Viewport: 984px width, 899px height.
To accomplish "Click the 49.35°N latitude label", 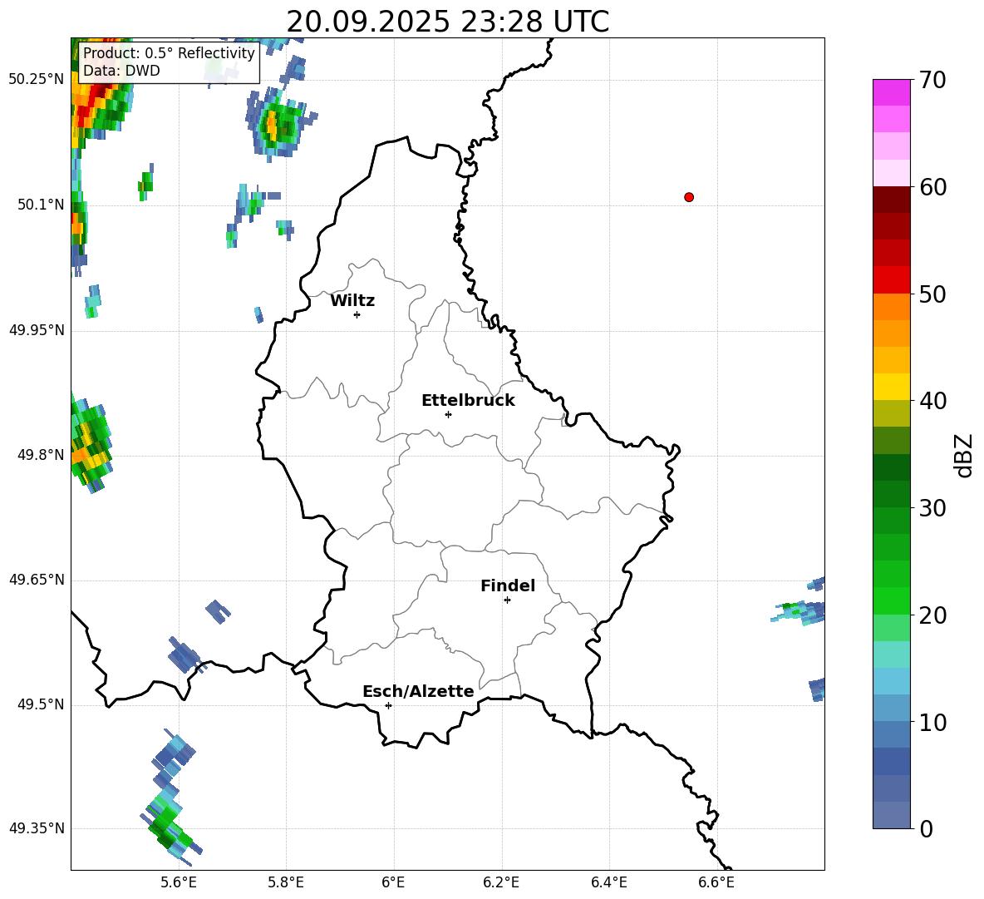I will click(37, 828).
